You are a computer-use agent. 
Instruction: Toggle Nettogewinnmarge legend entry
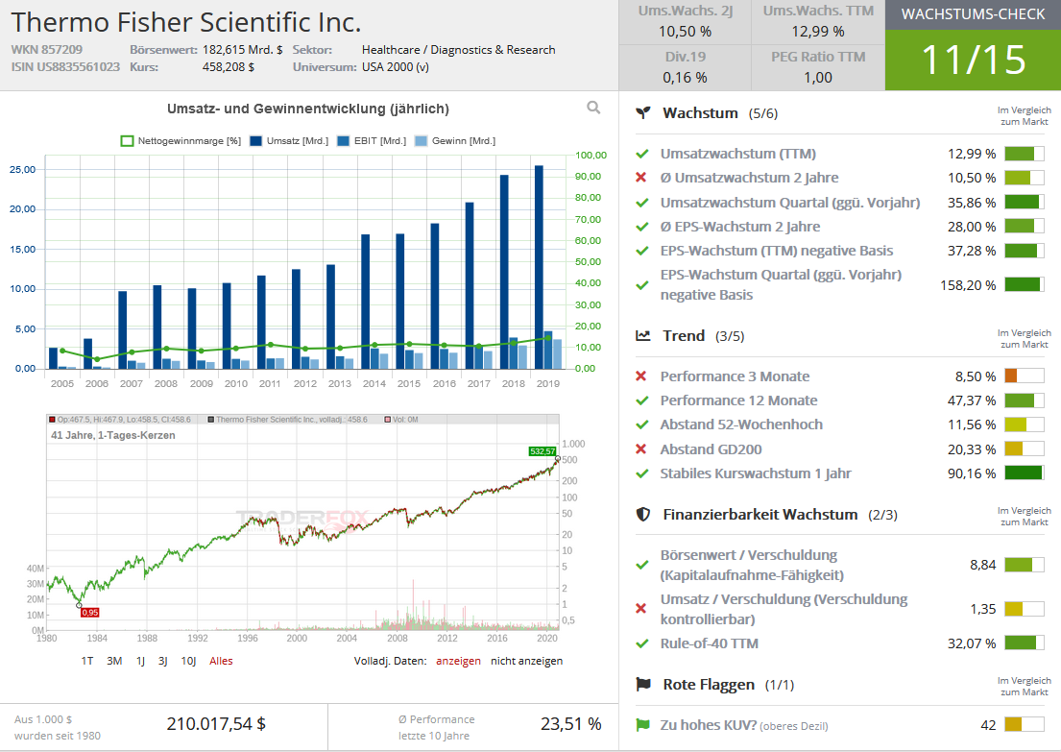click(x=181, y=141)
